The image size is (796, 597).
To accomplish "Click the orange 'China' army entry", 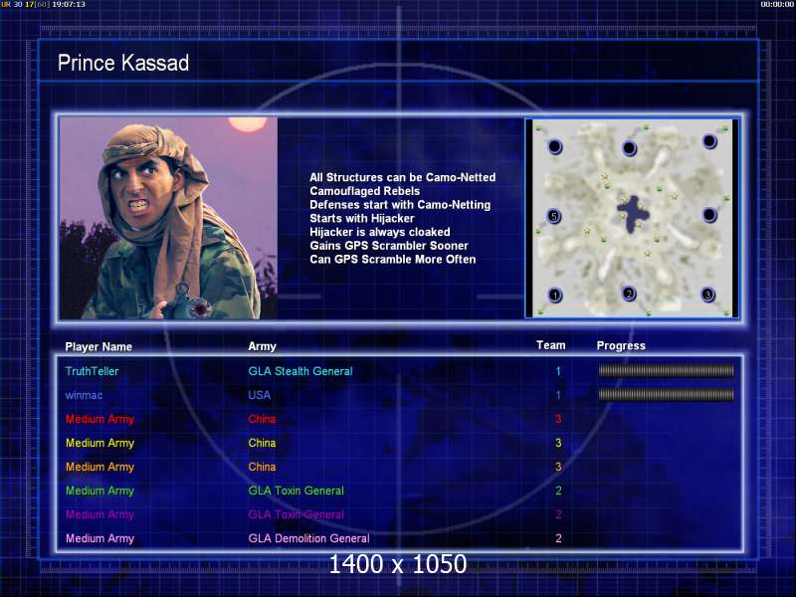I will [x=262, y=467].
